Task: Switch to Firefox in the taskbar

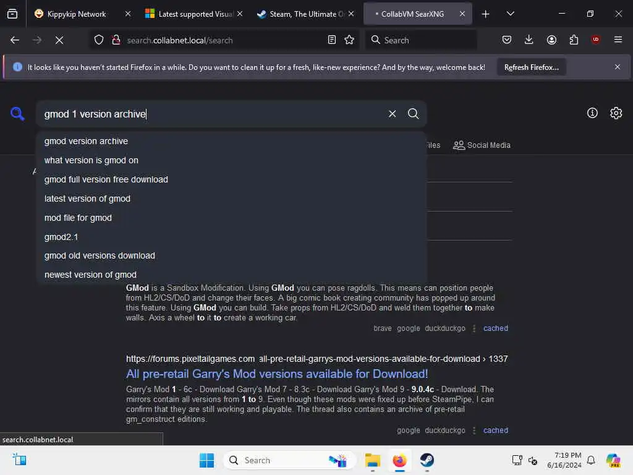Action: point(400,460)
